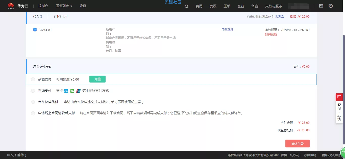This screenshot has height=159, width=345.
Task: Click the Huawei logo icon
Action: click(11, 6)
